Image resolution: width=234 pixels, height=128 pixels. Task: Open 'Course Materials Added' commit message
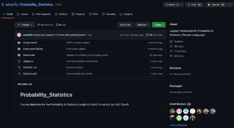[x=79, y=74]
